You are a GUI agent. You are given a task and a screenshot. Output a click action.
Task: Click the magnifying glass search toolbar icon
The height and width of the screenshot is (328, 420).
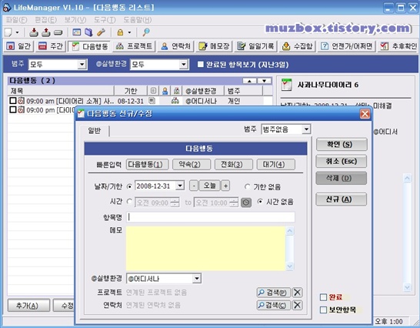146,32
